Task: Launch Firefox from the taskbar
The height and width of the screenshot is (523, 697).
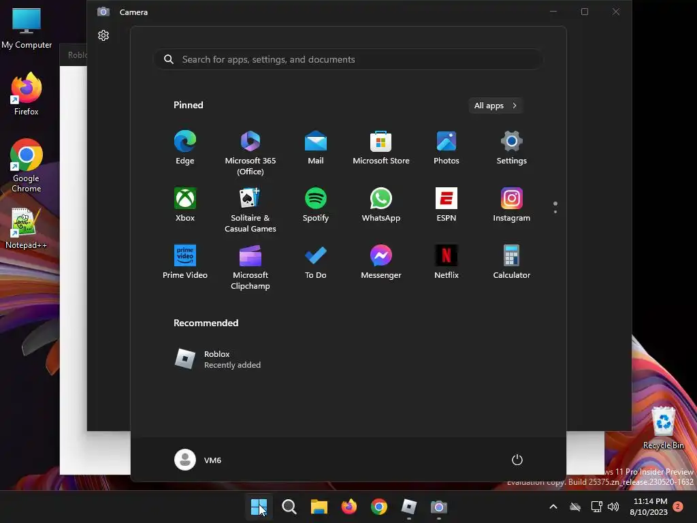Action: pyautogui.click(x=349, y=507)
